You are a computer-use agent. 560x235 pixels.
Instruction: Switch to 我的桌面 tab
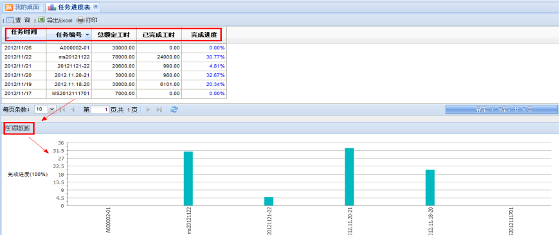[23, 7]
